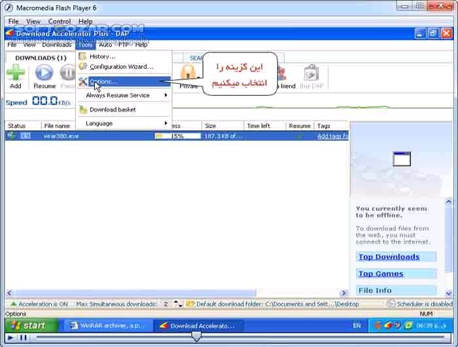
Task: Click the Acceleration is ON status text
Action: click(x=43, y=304)
